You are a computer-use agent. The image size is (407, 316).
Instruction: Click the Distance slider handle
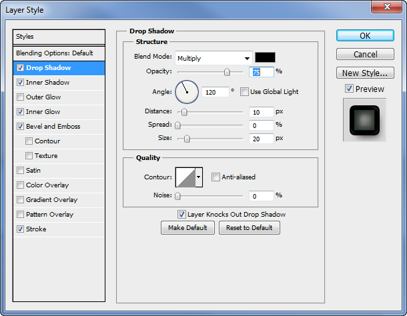tap(184, 112)
